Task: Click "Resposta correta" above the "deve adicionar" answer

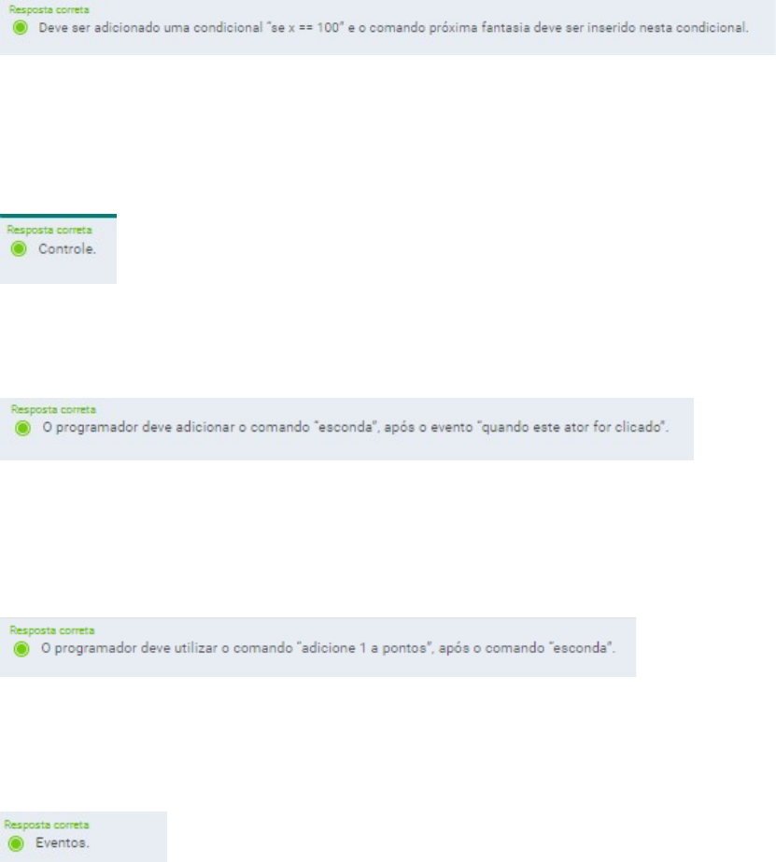Action: pyautogui.click(x=52, y=409)
